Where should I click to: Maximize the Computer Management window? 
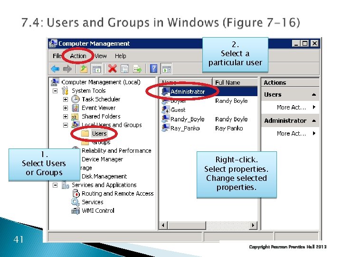(x=305, y=43)
